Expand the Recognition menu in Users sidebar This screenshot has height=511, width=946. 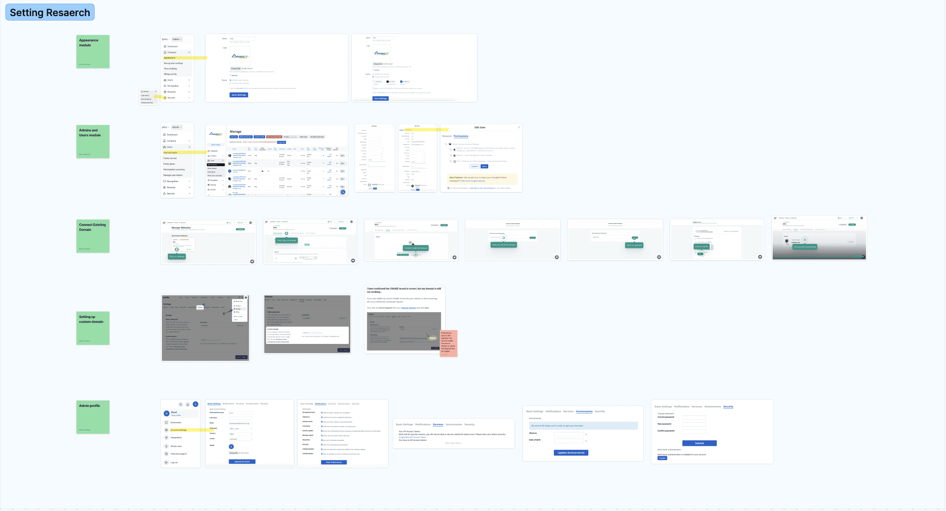[189, 181]
